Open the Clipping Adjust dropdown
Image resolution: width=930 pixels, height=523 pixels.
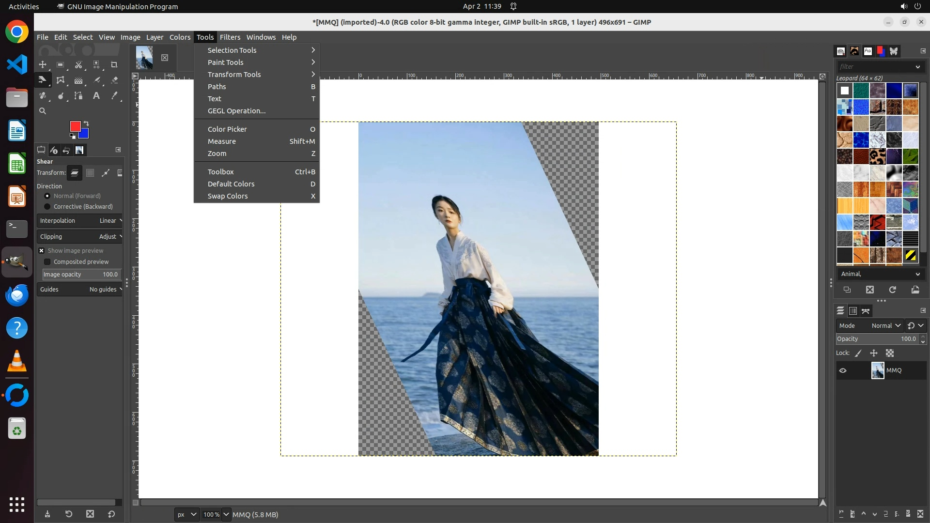point(80,237)
